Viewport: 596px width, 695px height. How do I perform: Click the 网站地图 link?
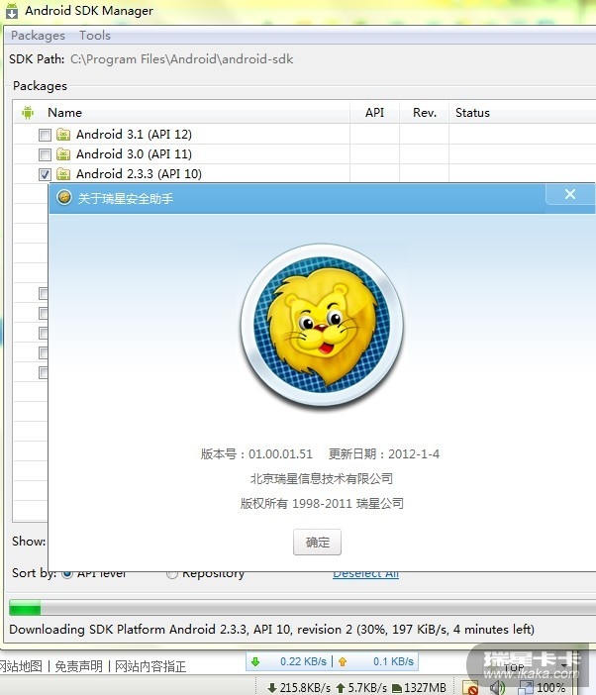[21, 665]
